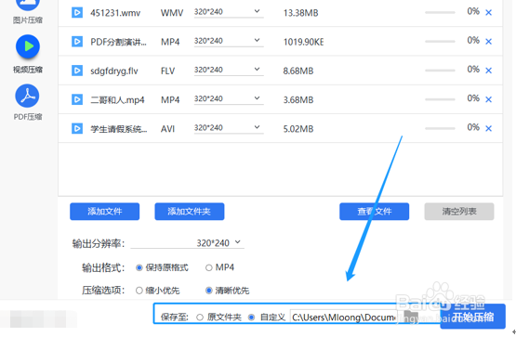Click the play icon beside 学生请假系统 file
Viewport: 516px width, 337px height.
[77, 128]
